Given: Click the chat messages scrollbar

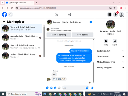Looking at the screenshot, I should pos(94,72).
